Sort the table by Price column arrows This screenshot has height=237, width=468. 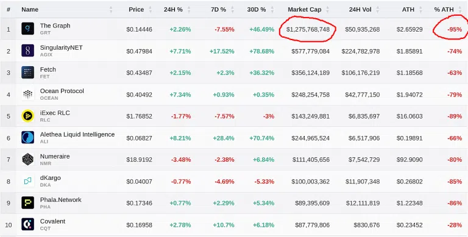pyautogui.click(x=151, y=10)
